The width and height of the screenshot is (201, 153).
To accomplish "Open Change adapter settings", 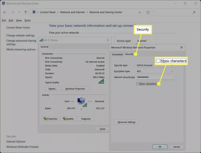I will point(20,36).
